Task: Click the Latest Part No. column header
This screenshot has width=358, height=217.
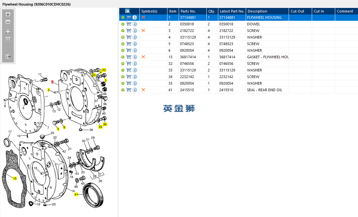Action: [232, 11]
